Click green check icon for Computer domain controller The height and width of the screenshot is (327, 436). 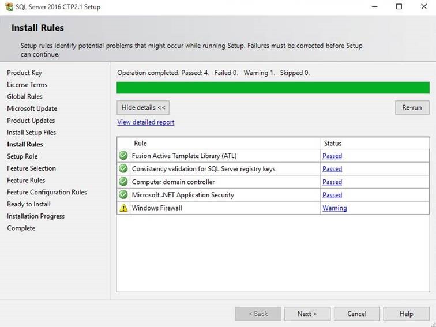coord(123,182)
